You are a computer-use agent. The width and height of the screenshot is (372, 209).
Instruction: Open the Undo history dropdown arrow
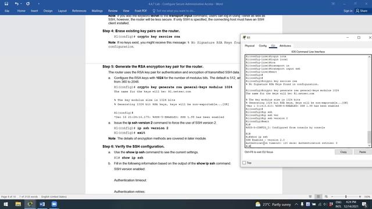tap(21, 4)
